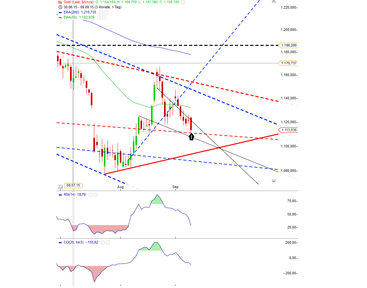The height and width of the screenshot is (288, 367).
Task: Click the upward scroll triangle above the price axis
Action: [274, 2]
